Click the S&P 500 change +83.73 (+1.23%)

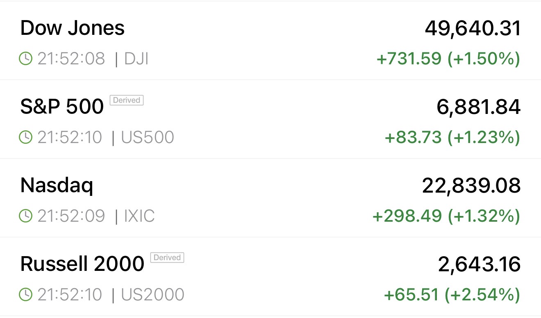click(452, 137)
